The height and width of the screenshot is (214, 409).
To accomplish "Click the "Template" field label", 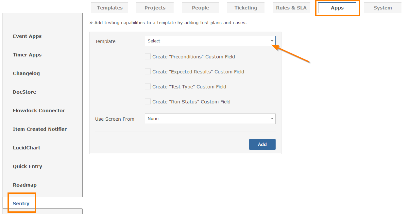I will (x=105, y=41).
